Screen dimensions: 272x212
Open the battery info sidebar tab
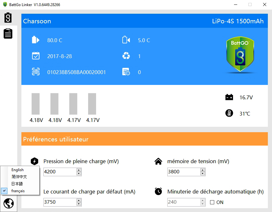(x=8, y=18)
